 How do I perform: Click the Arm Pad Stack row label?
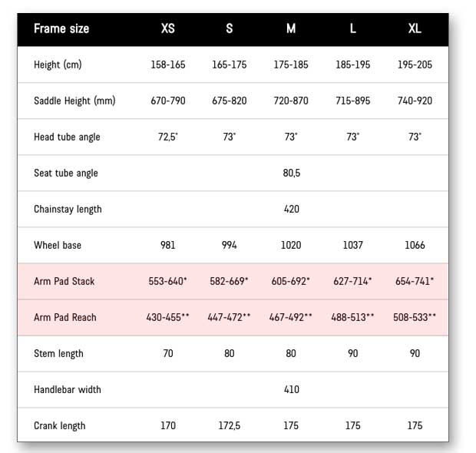pyautogui.click(x=64, y=281)
